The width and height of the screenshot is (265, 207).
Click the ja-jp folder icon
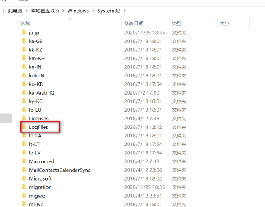(24, 32)
